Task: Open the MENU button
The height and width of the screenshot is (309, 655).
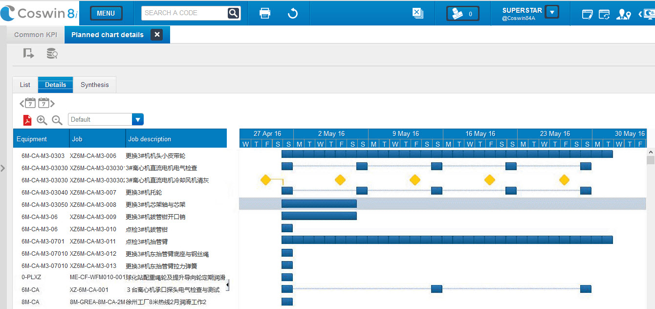Action: pos(106,13)
